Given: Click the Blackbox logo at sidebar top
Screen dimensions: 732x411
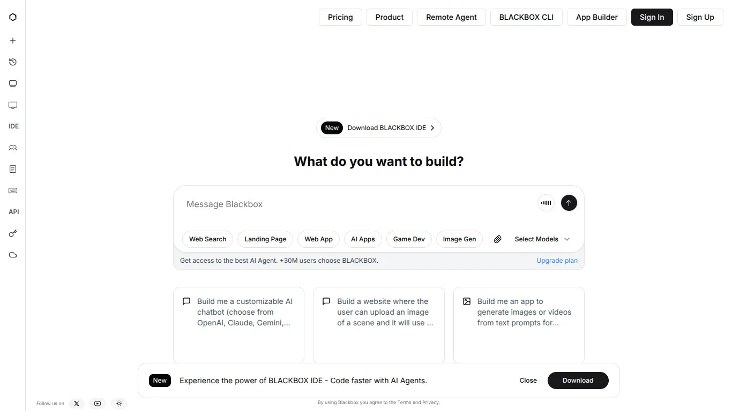Looking at the screenshot, I should pos(13,17).
